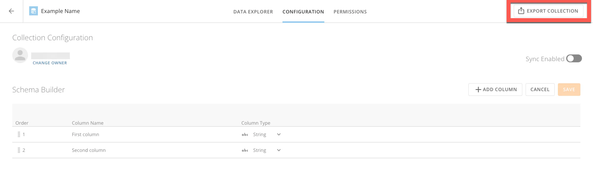Expand the Second column type dropdown arrow
This screenshot has width=593, height=172.
pyautogui.click(x=279, y=150)
